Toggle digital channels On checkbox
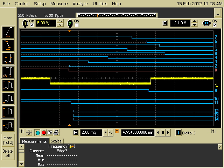The image size is (224, 168). 215,25
